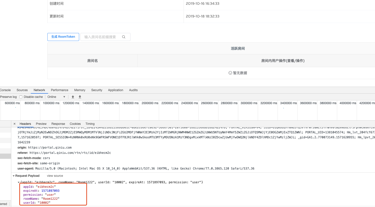
Task: Select the Network tab
Action: 39,90
